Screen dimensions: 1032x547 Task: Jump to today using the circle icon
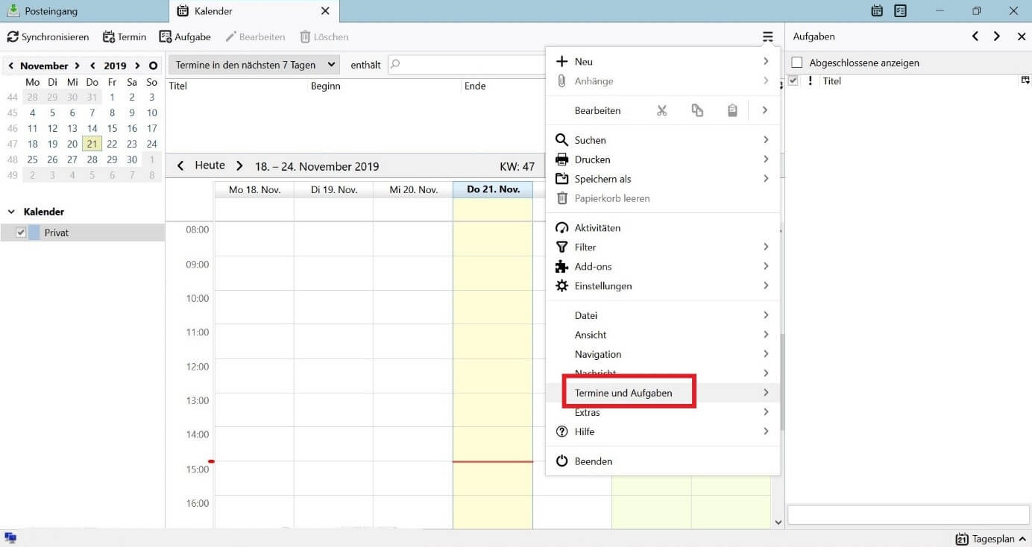tap(154, 66)
